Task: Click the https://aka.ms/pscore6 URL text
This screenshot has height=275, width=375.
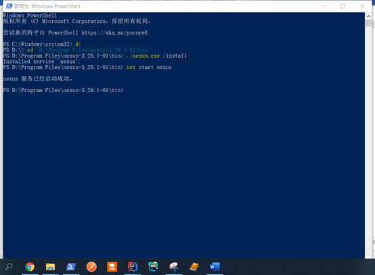Action: (114, 33)
